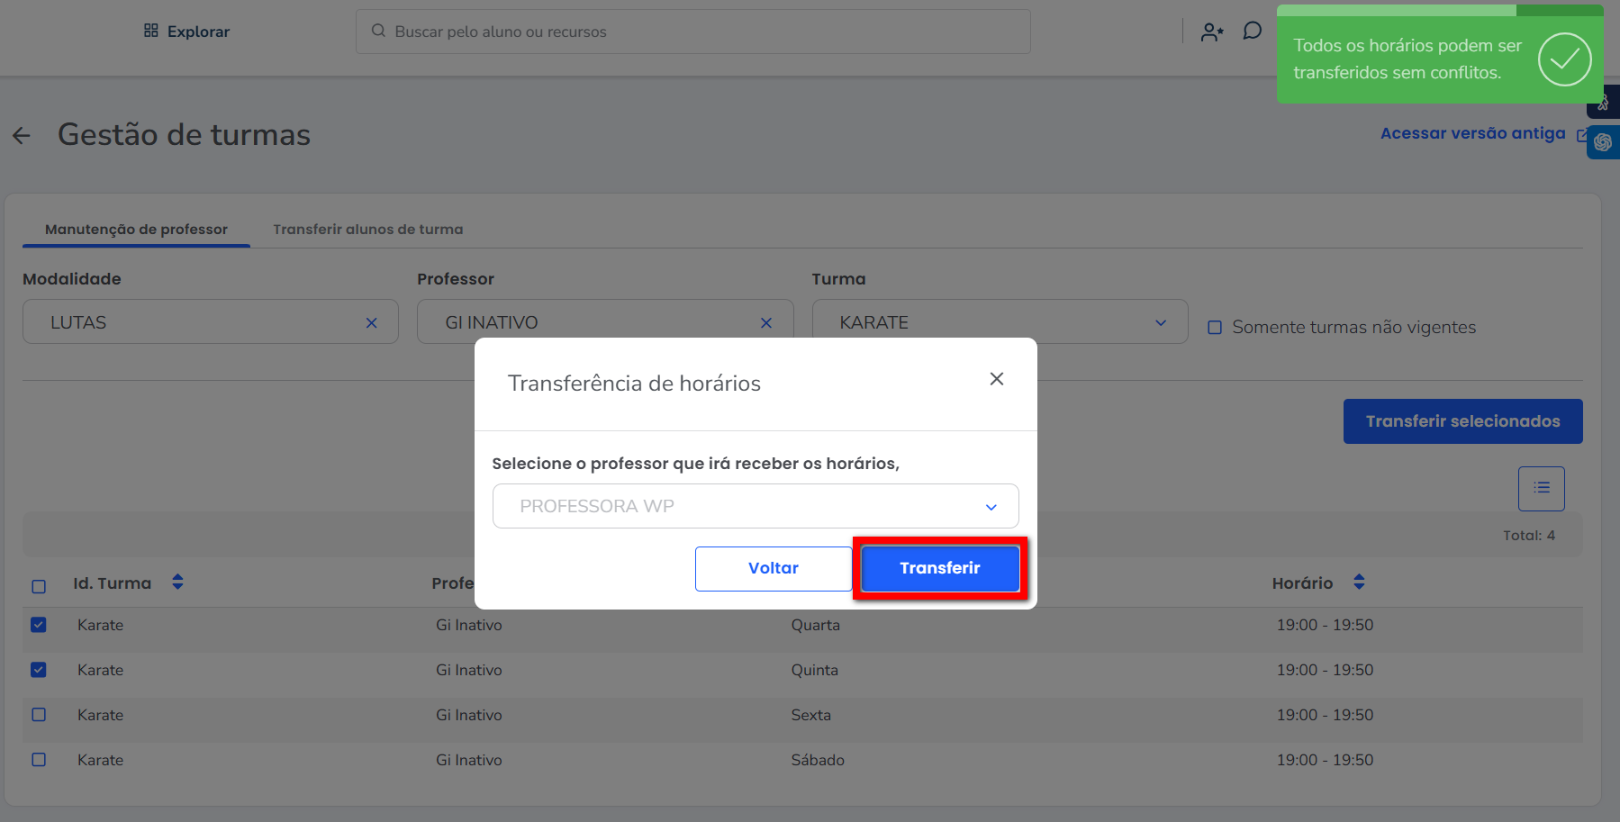This screenshot has height=822, width=1620.
Task: Sort by Id. Turma column arrows
Action: coord(177,583)
